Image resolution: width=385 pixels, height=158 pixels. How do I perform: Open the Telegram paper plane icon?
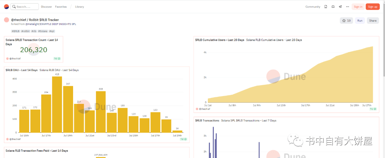(340, 7)
